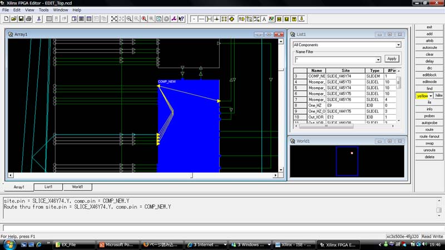The height and width of the screenshot is (250, 445).
Task: Open the Help menu
Action: (77, 10)
